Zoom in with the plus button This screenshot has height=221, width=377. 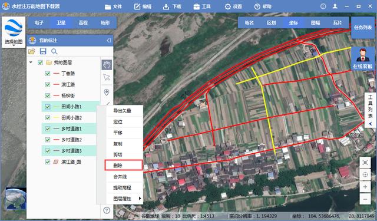click(x=365, y=187)
